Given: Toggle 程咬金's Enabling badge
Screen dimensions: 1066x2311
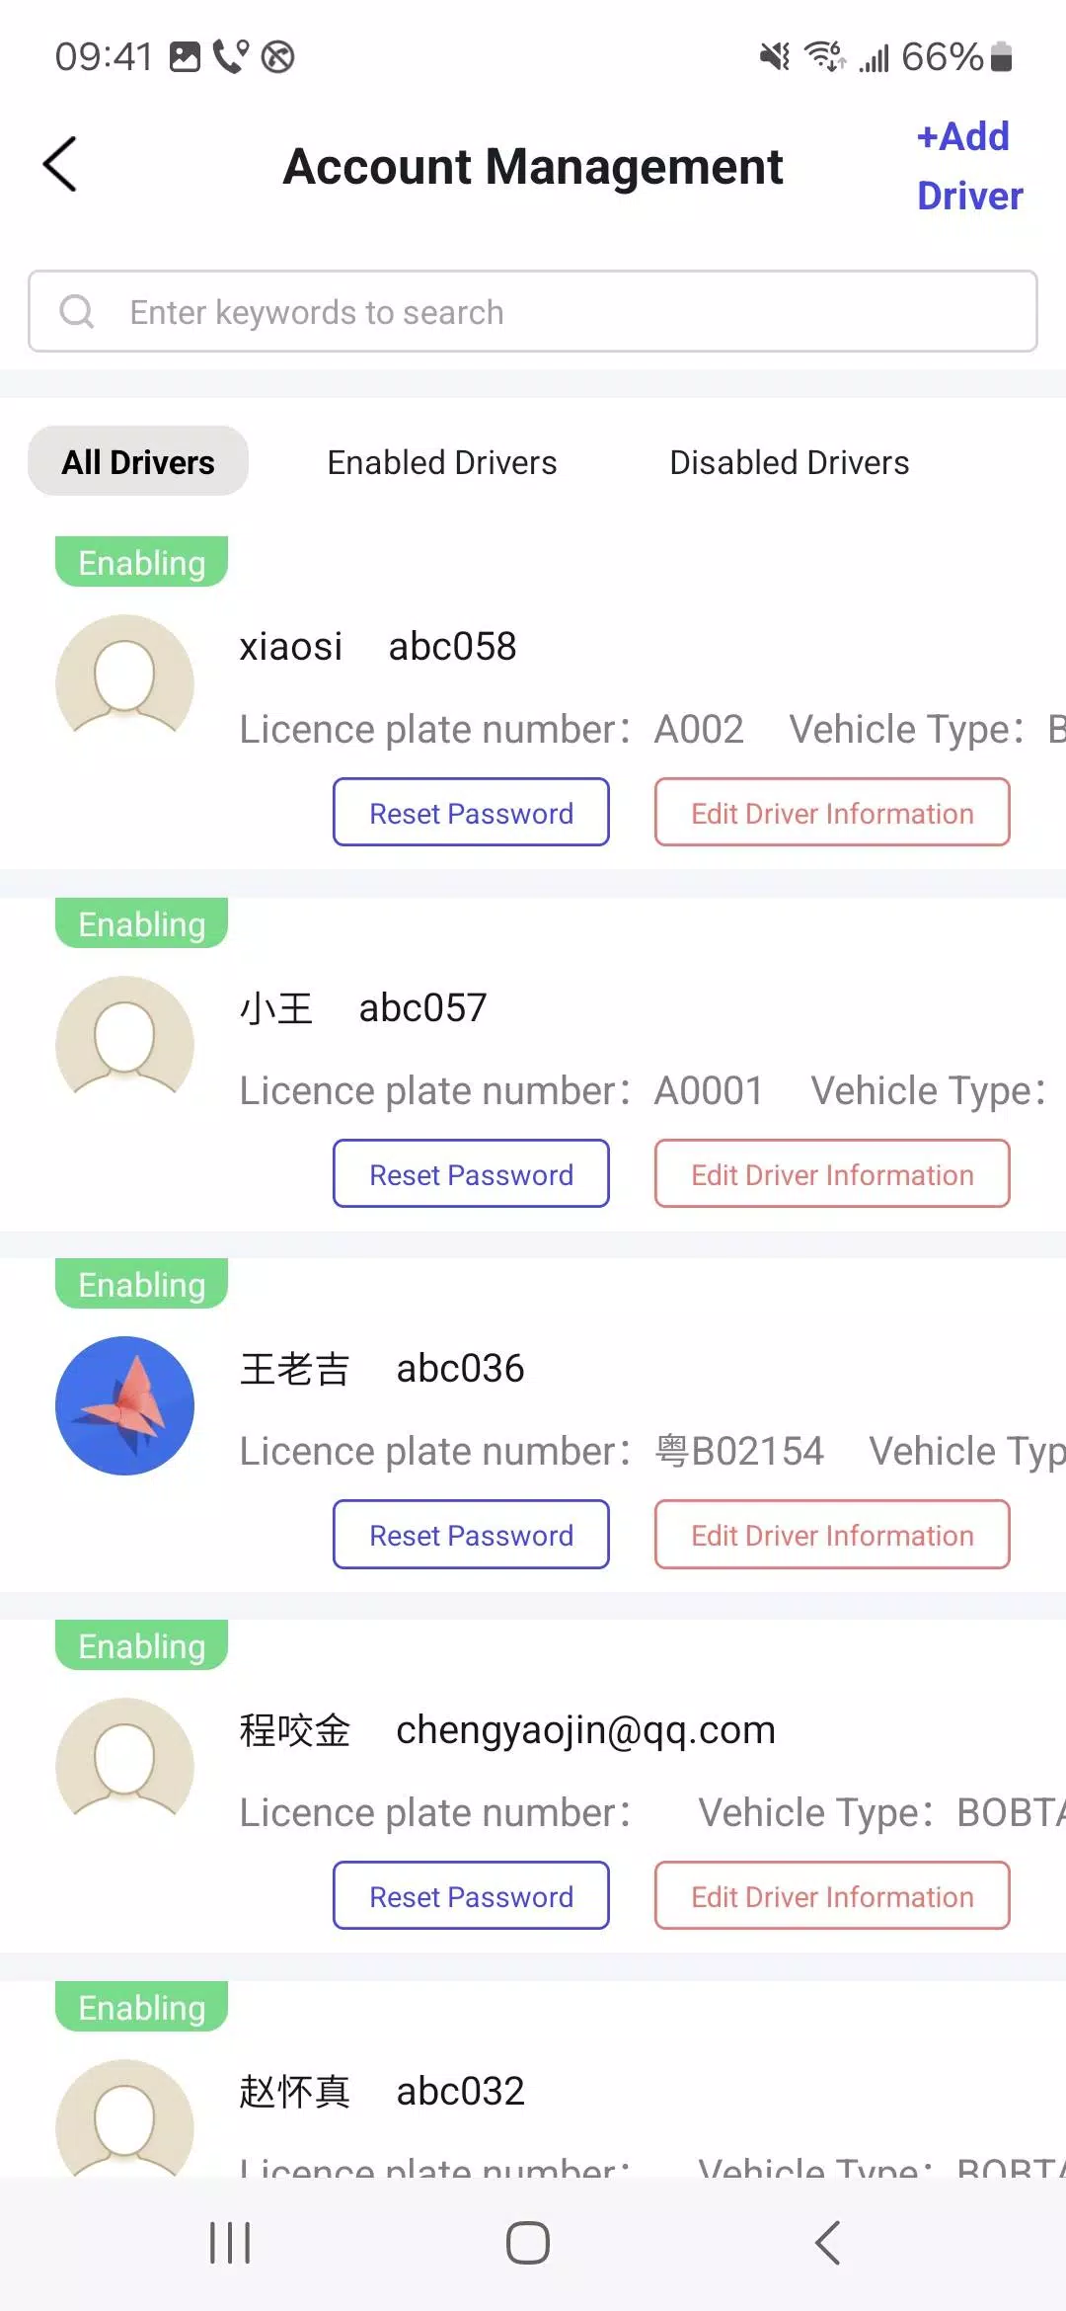Looking at the screenshot, I should click(x=140, y=1645).
